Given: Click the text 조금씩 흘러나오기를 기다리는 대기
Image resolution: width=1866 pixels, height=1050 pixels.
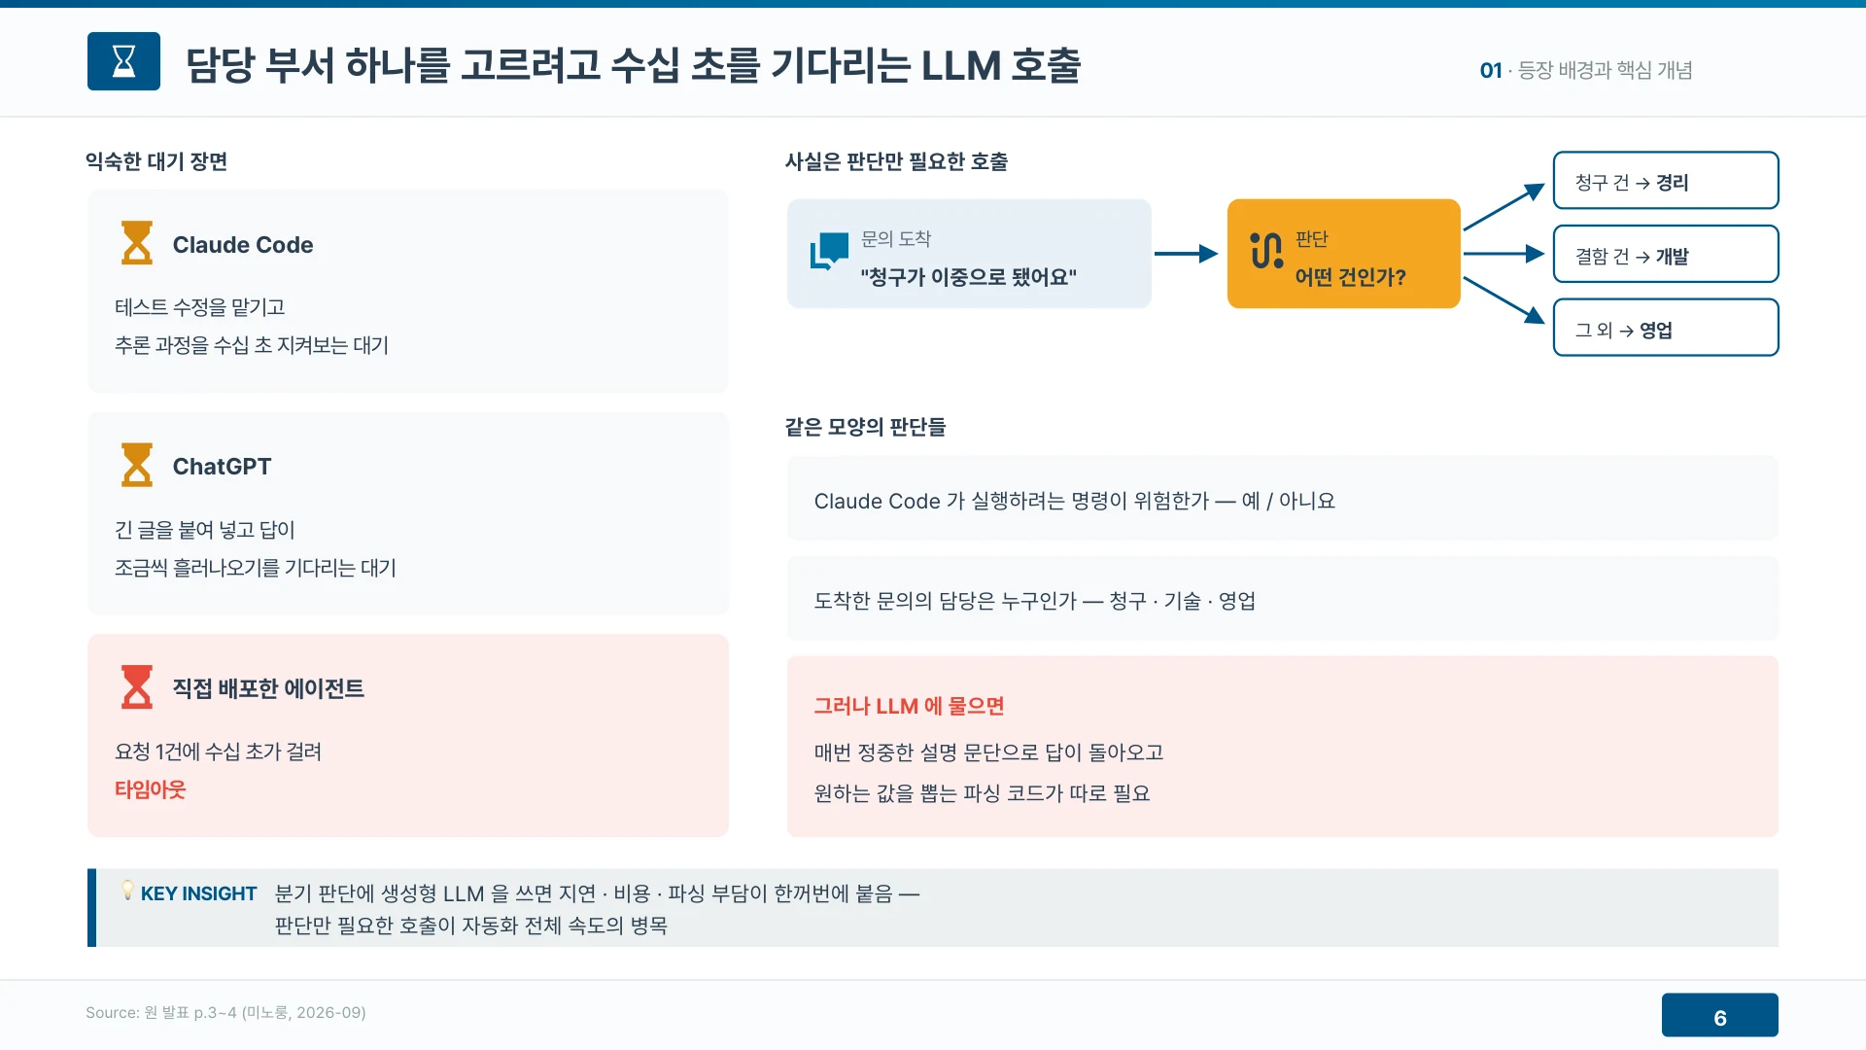Looking at the screenshot, I should (x=256, y=568).
